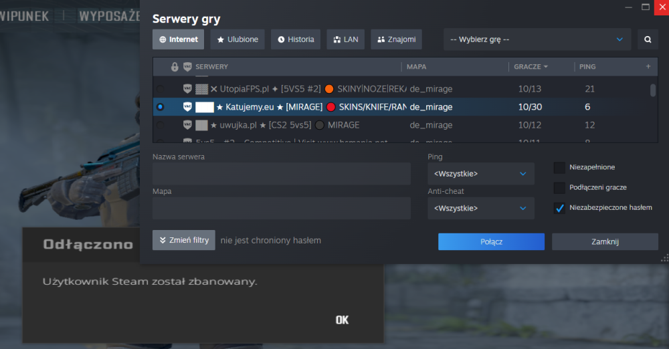Select the Katujemy.eu MIRAGE server name
This screenshot has width=669, height=349.
click(x=312, y=107)
